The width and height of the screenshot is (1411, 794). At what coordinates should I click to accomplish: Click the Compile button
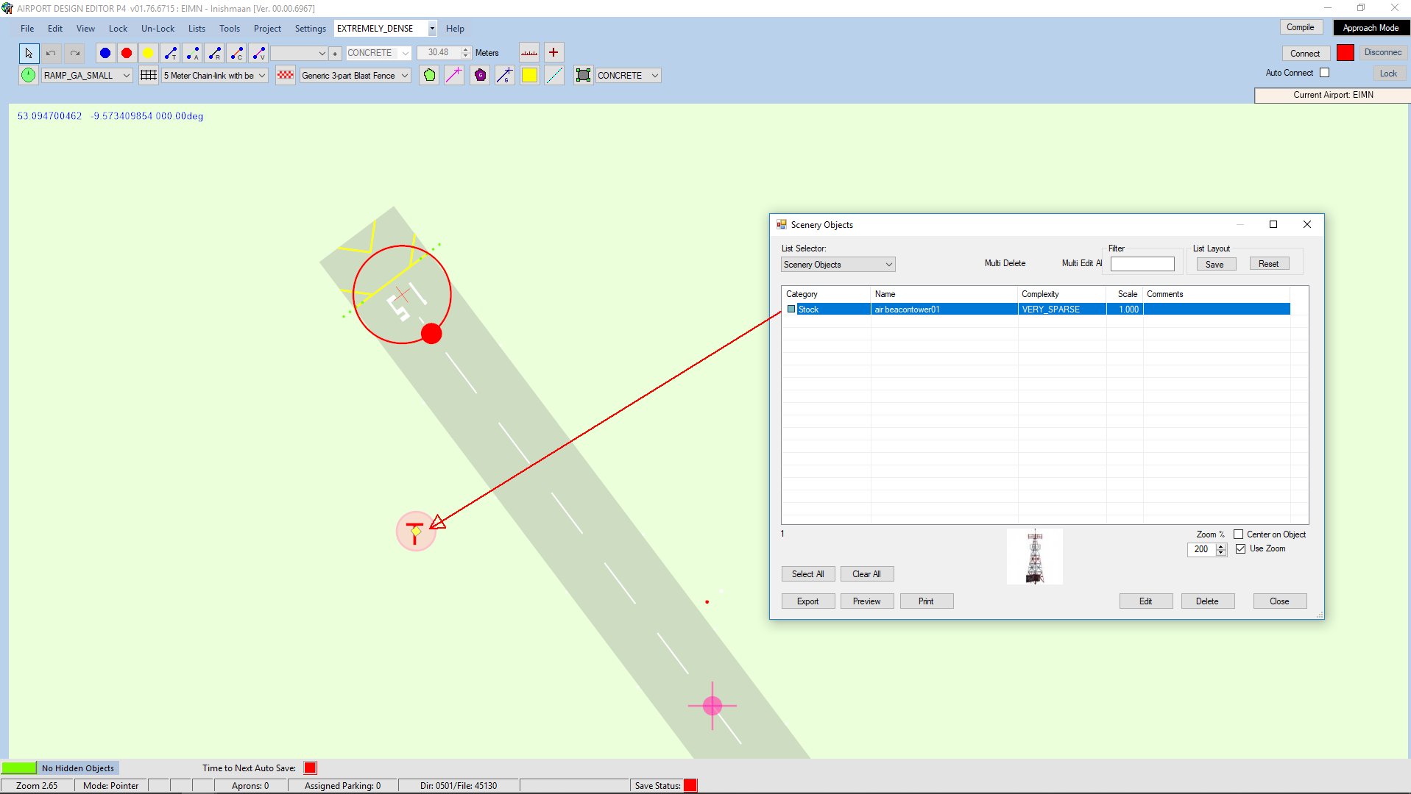click(1300, 27)
